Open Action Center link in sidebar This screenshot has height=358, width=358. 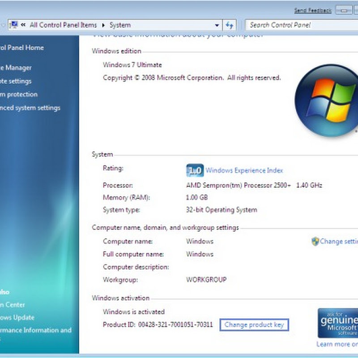pyautogui.click(x=12, y=305)
